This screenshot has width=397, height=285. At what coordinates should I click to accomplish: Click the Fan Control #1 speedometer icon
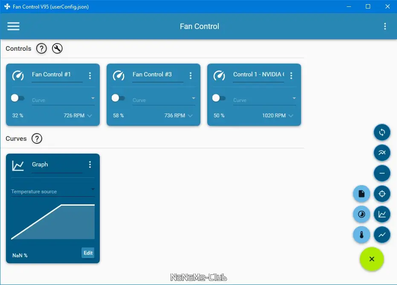tap(18, 75)
